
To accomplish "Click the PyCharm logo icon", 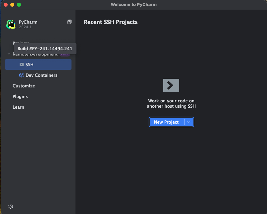I will [11, 24].
